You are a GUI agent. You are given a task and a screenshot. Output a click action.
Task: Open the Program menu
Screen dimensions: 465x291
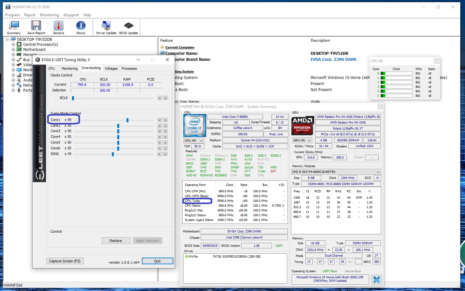click(x=12, y=15)
